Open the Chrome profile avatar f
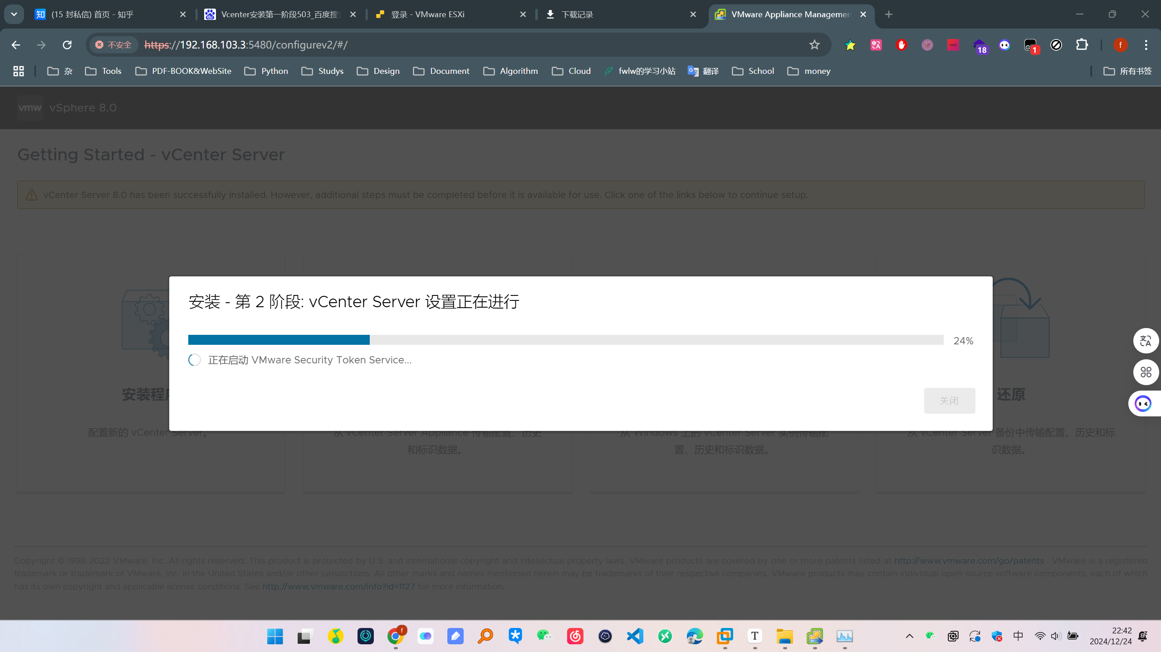This screenshot has height=652, width=1161. (x=1120, y=45)
